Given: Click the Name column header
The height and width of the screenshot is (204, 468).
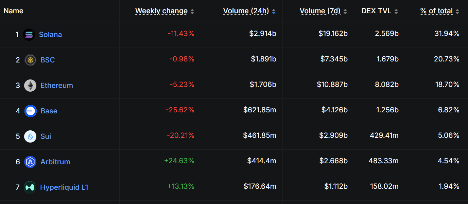Looking at the screenshot, I should 13,11.
